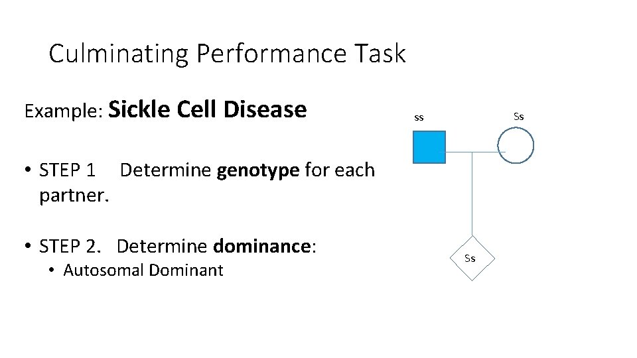The width and height of the screenshot is (637, 358).
Task: Click the 'STEP 1' text
Action: pos(67,170)
